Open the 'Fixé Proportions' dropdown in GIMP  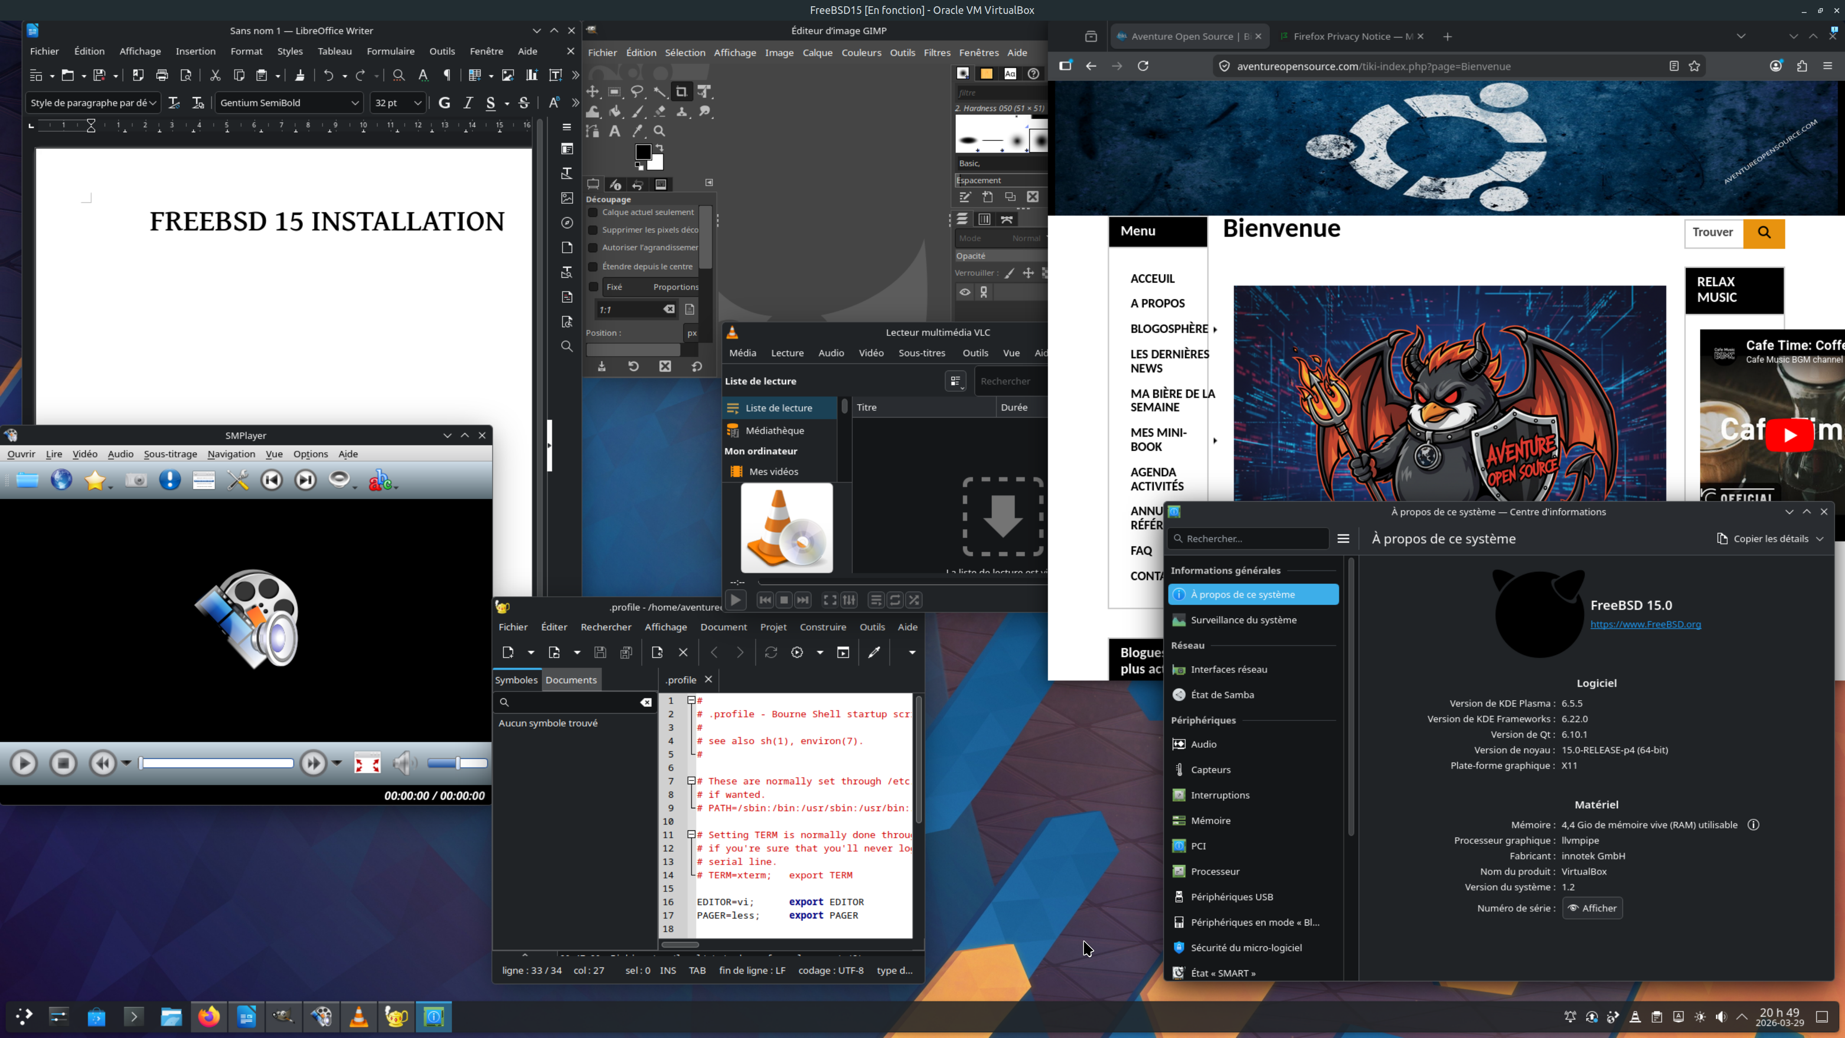coord(651,286)
